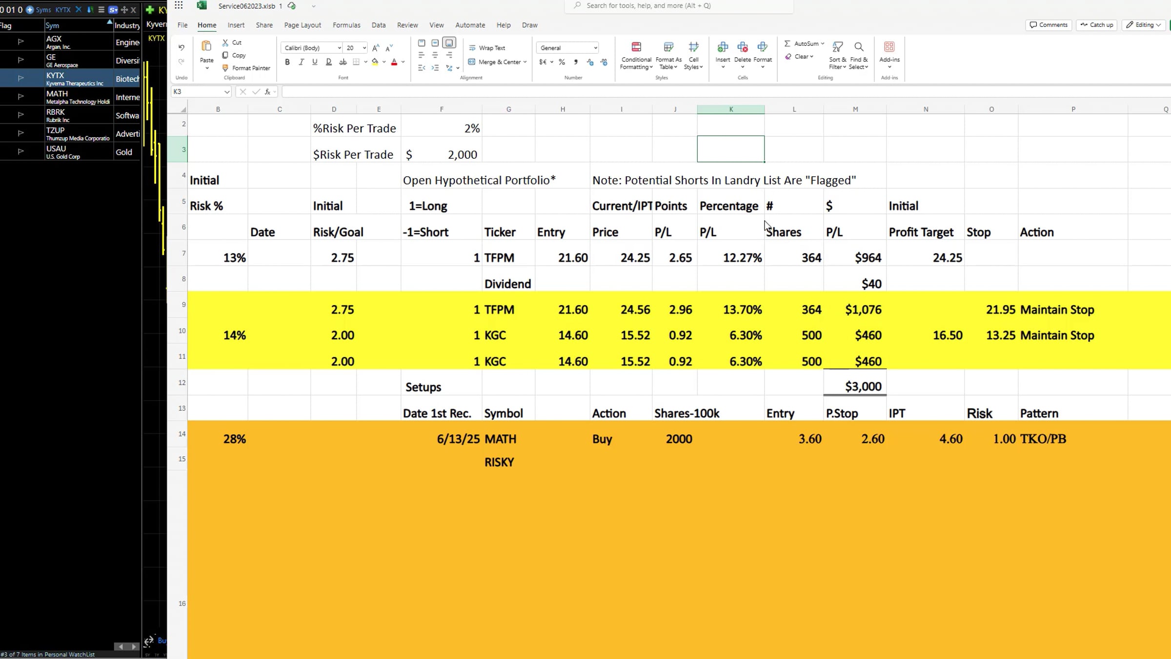The image size is (1171, 659).
Task: Toggle the flag for AGX in the watchlist
Action: [x=20, y=42]
